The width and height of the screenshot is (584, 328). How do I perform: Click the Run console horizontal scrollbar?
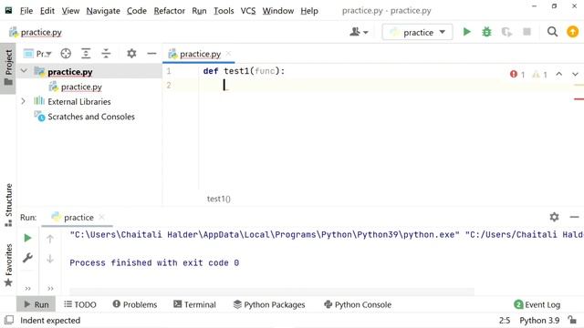click(x=272, y=292)
